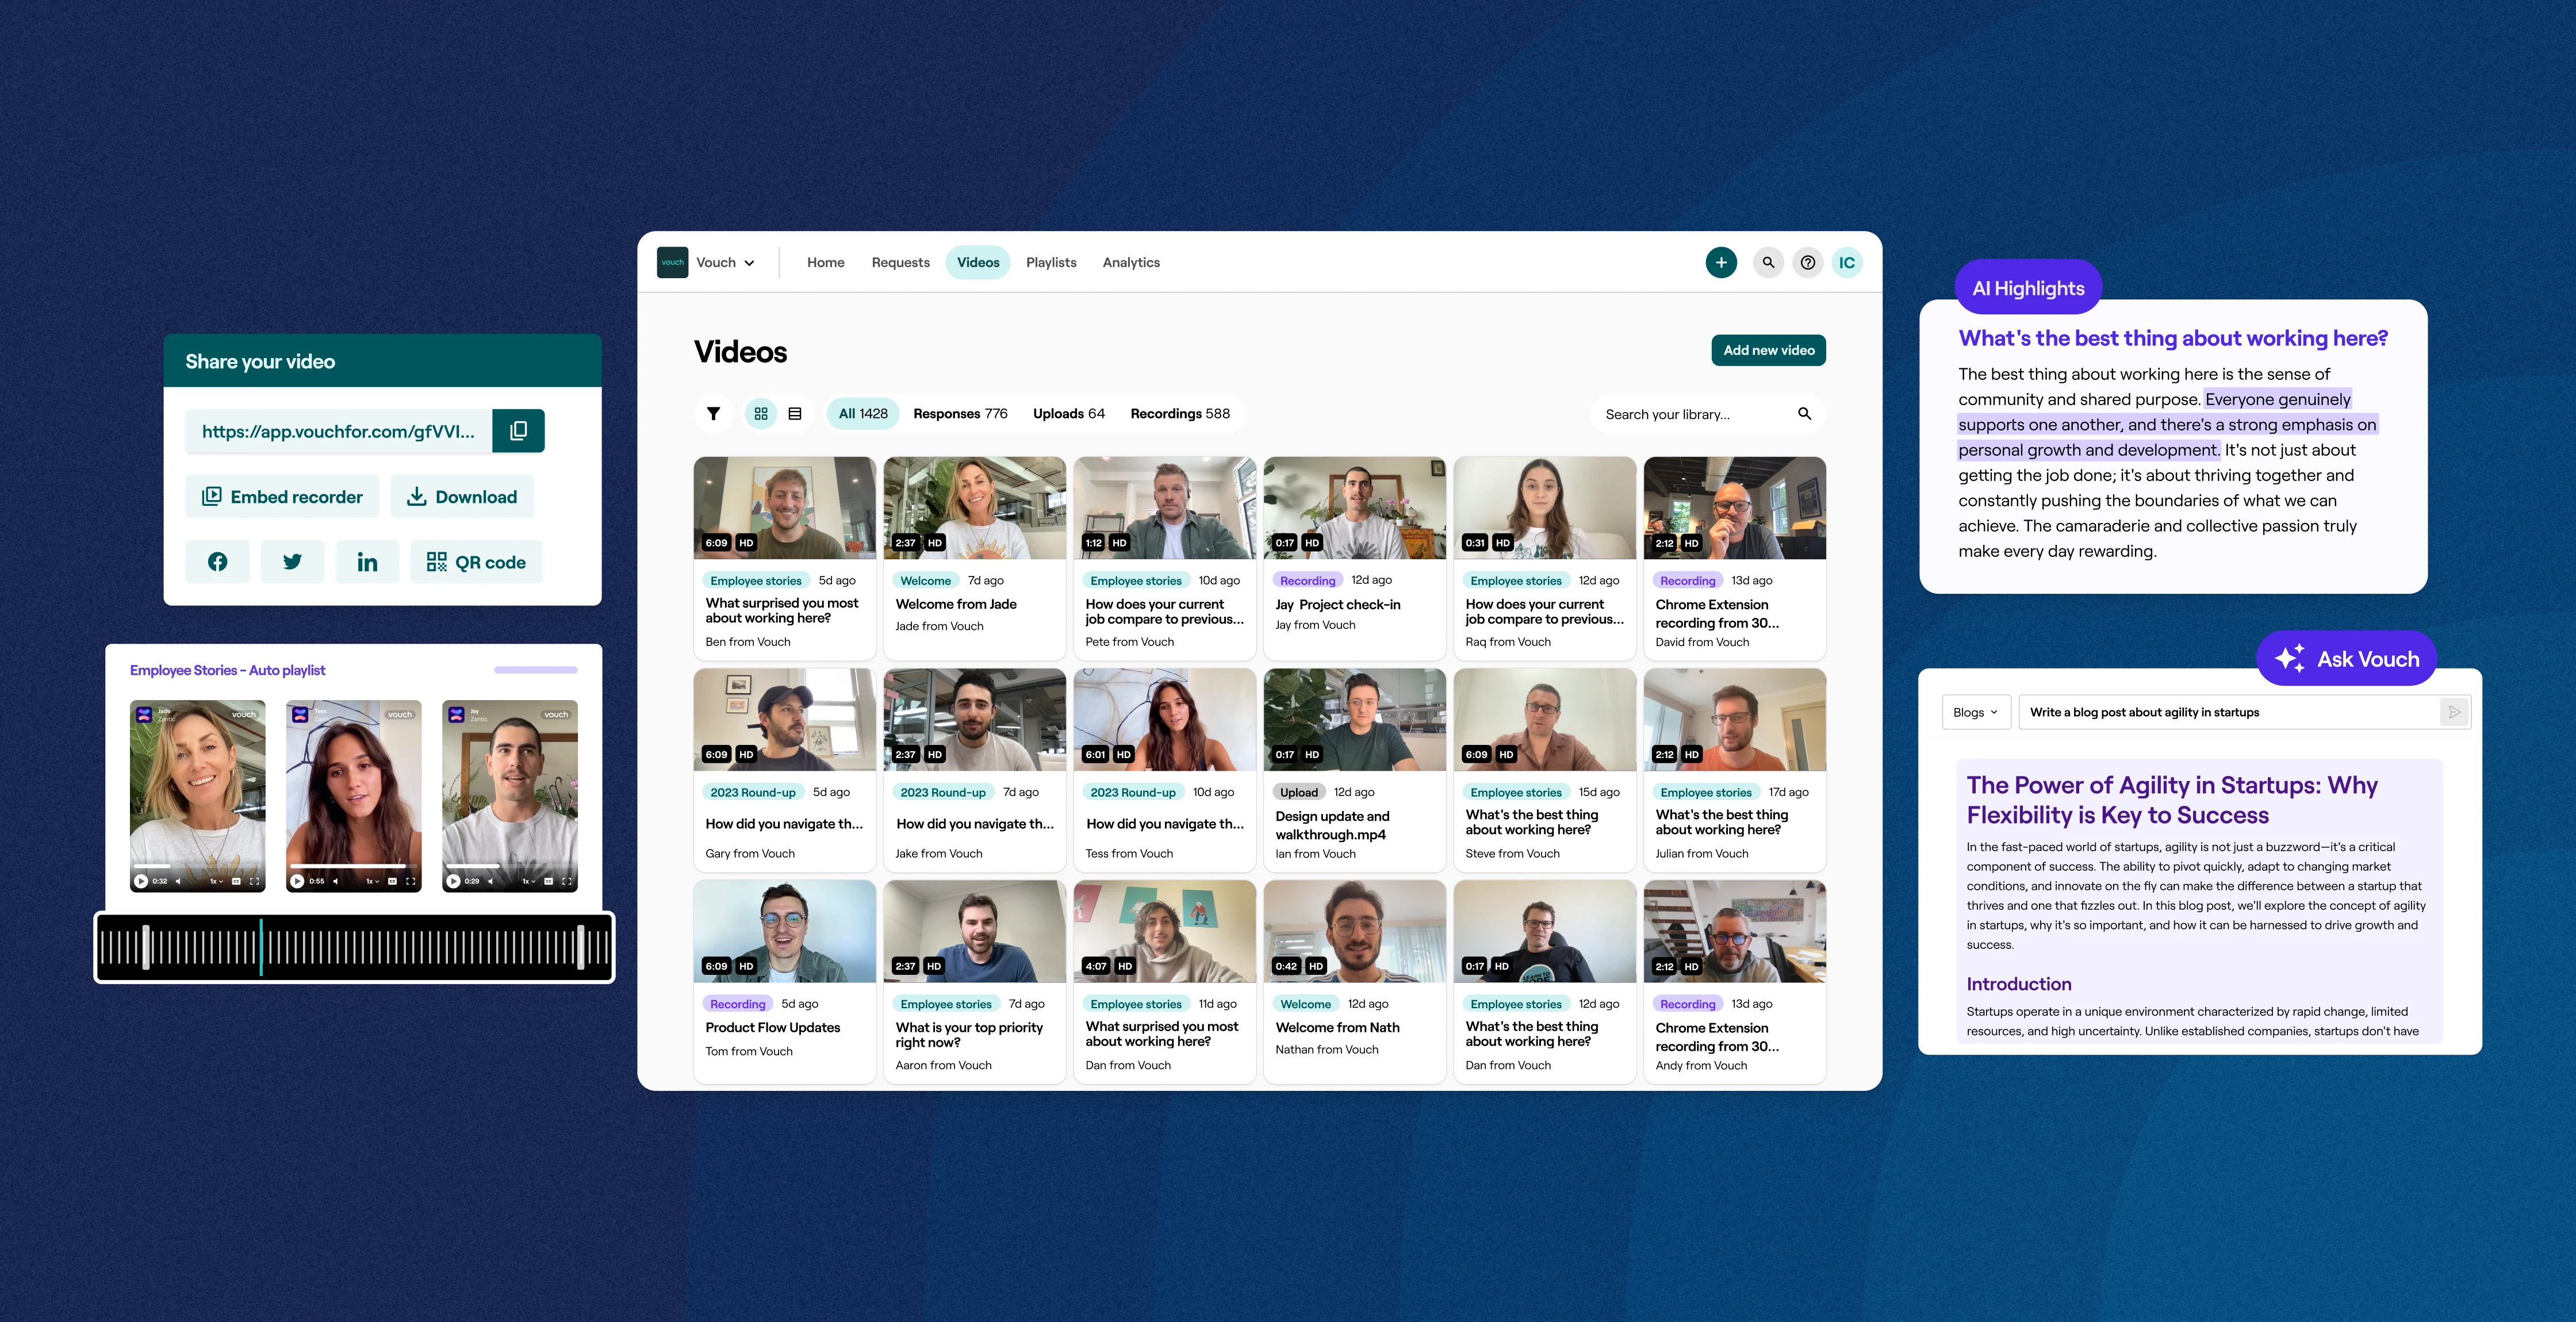Share video to Twitter
Viewport: 2576px width, 1322px height.
click(x=292, y=562)
